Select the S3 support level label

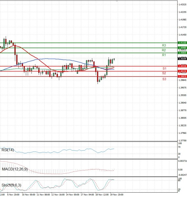[164, 79]
